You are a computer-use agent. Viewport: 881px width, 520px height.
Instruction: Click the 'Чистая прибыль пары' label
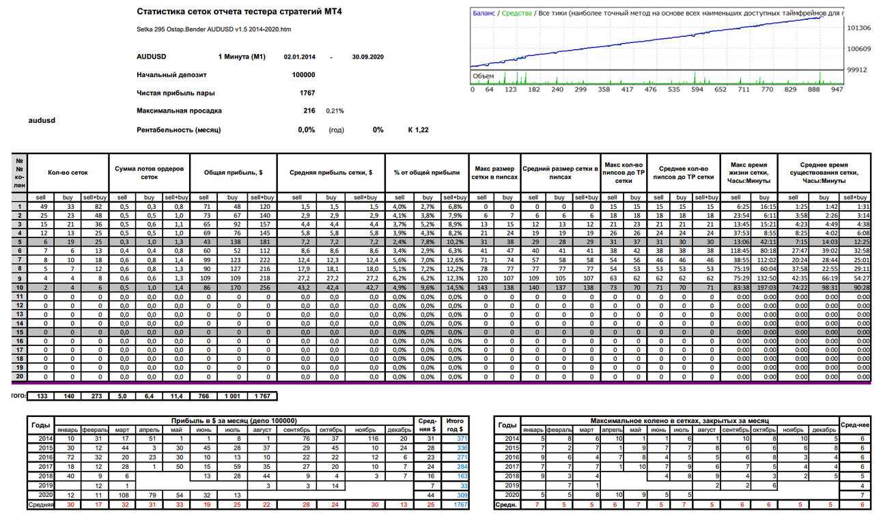coord(176,93)
